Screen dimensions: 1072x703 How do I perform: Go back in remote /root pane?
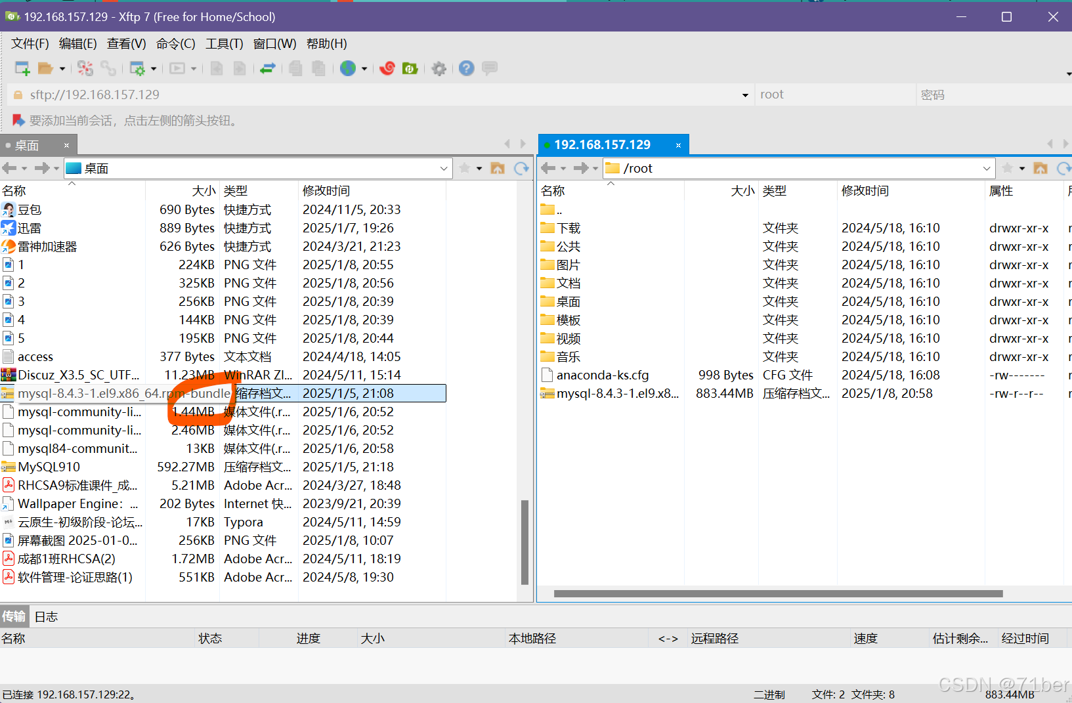549,169
